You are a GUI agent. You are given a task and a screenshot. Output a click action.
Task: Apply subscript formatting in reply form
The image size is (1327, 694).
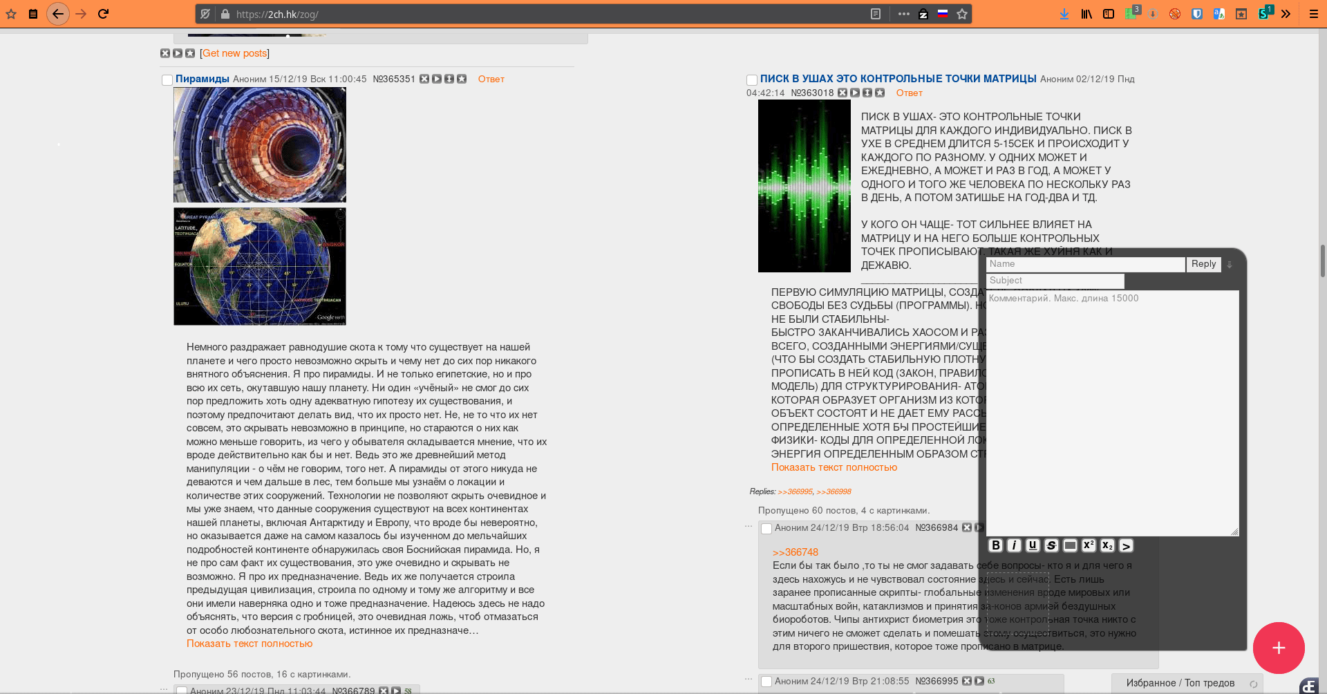(x=1108, y=545)
